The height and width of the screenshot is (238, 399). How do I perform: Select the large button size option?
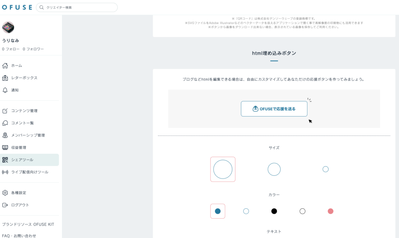[223, 169]
